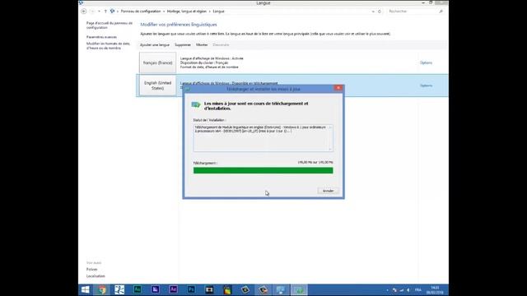Open Modifier les formats de date link
The width and height of the screenshot is (527, 296).
[x=108, y=46]
